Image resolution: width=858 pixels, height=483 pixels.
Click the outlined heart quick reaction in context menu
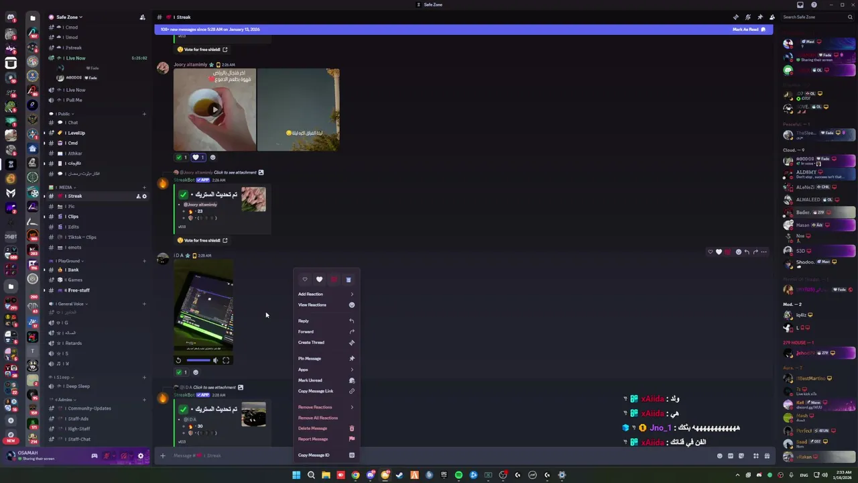pos(305,279)
